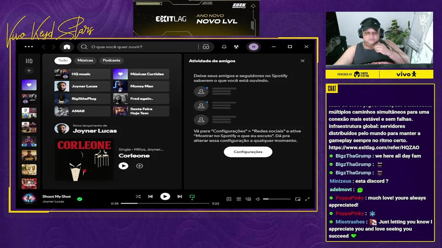Open the 'Joyner Lucas' shortcut tile
Image resolution: width=442 pixels, height=248 pixels.
point(83,86)
